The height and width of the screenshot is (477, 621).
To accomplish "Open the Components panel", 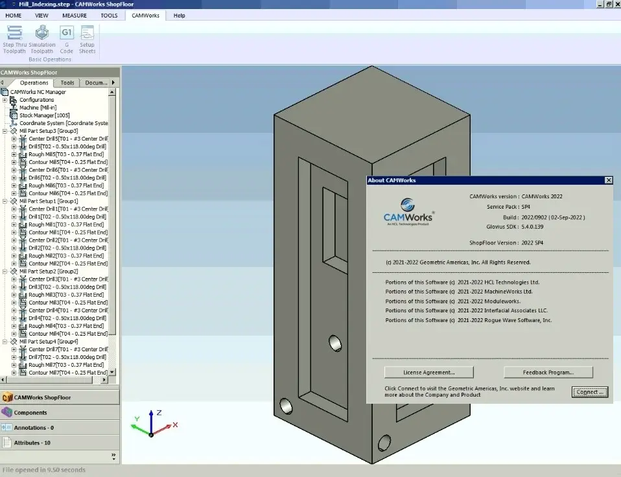I will tap(60, 412).
